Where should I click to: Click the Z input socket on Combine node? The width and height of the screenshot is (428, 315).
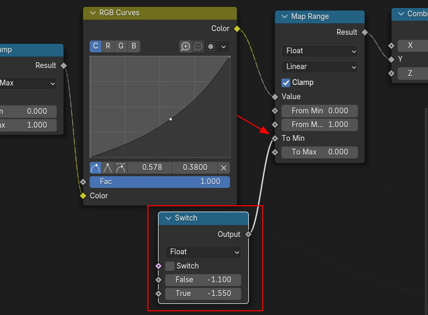(x=392, y=73)
